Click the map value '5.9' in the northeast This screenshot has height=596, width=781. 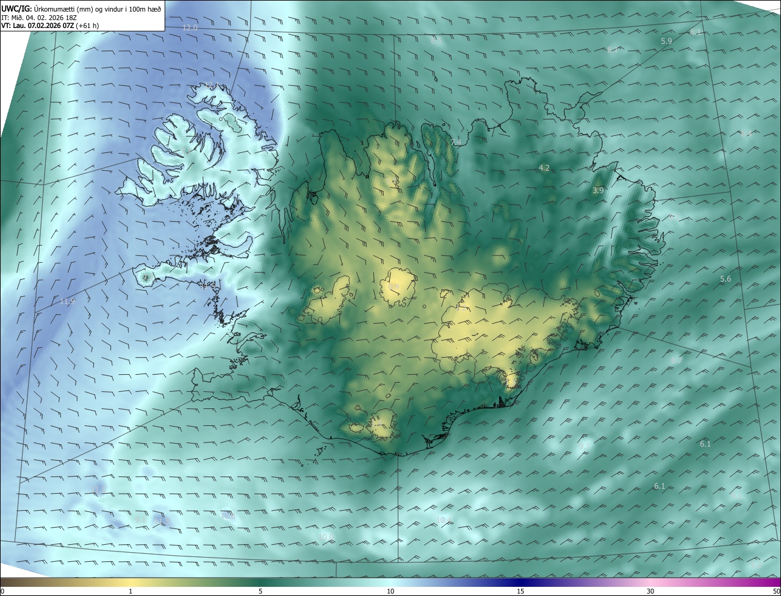click(666, 41)
